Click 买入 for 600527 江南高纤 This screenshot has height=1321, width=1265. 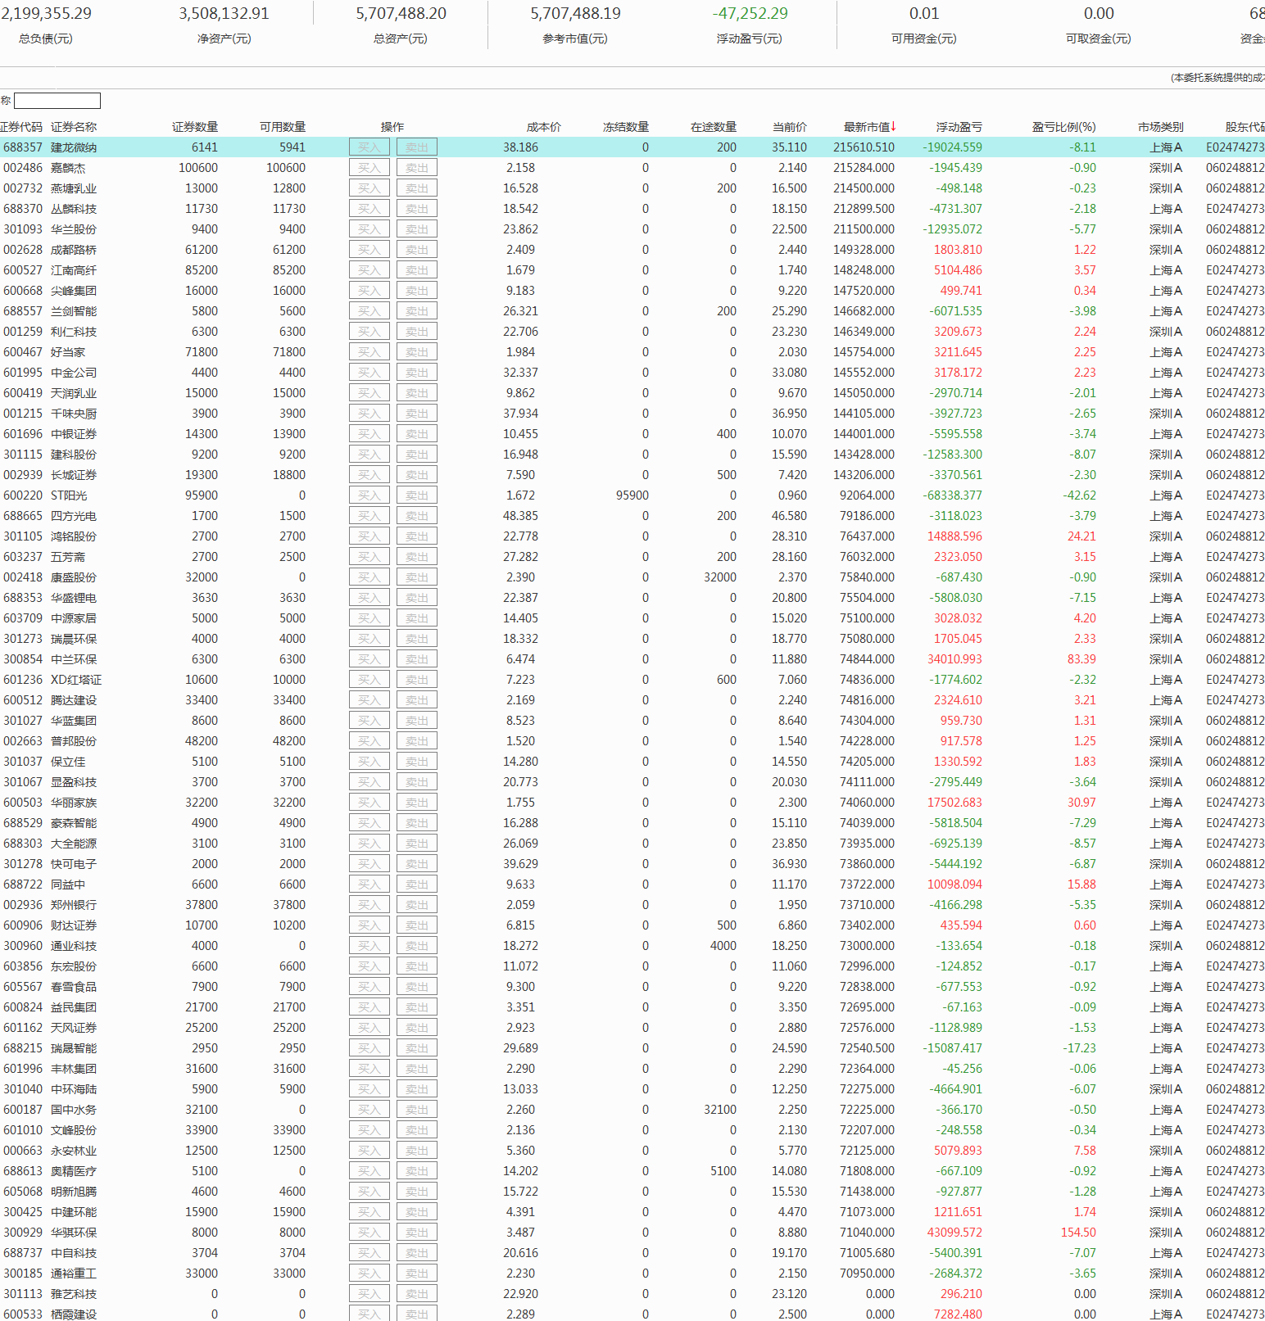pyautogui.click(x=370, y=270)
